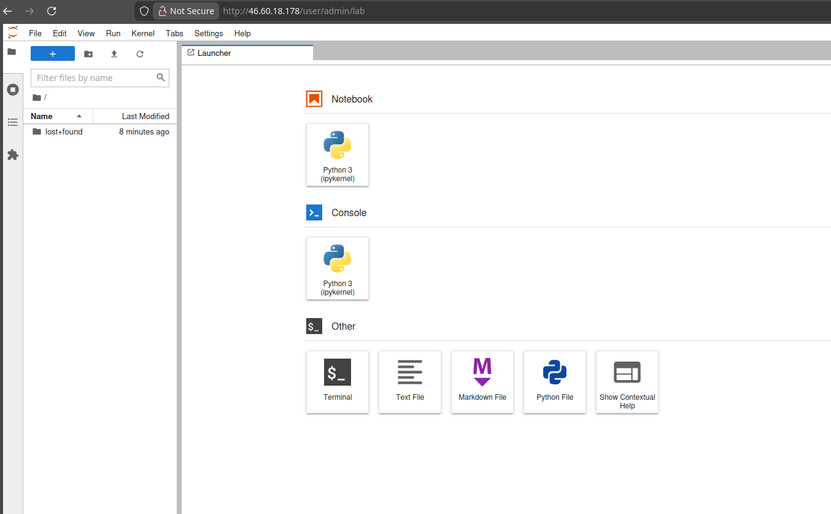Launch the Python 3 console
The width and height of the screenshot is (831, 514).
pos(338,268)
